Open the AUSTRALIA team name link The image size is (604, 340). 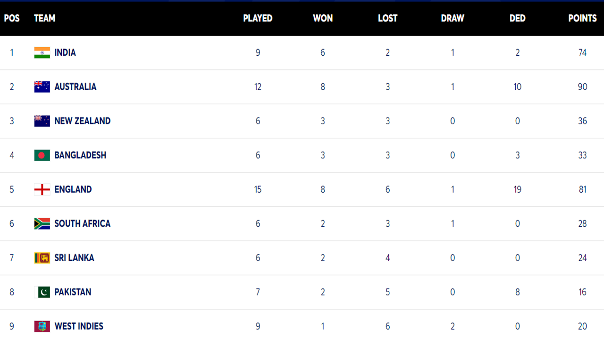click(x=75, y=86)
